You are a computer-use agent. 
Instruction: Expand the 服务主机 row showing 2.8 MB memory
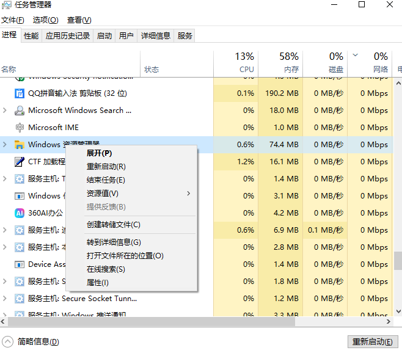5,247
